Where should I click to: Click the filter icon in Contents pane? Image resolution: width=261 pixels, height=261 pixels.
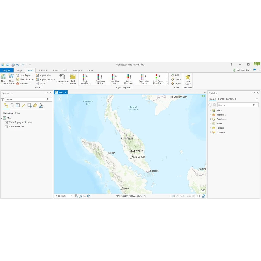tap(3, 99)
